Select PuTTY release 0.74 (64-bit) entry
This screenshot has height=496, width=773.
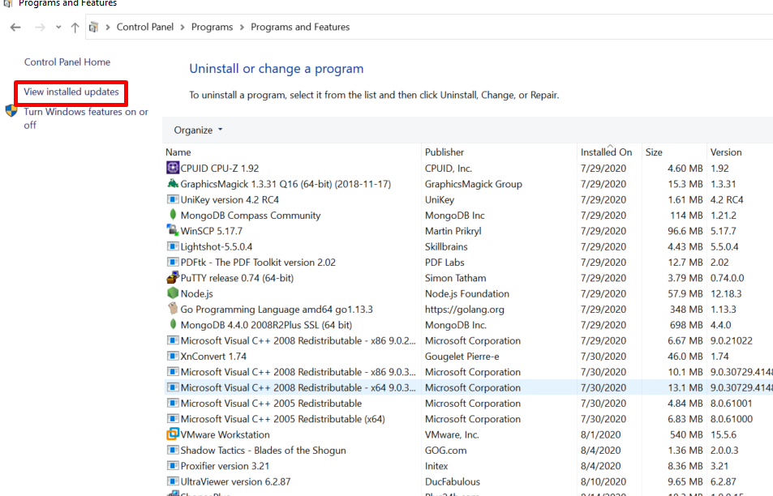pos(237,278)
